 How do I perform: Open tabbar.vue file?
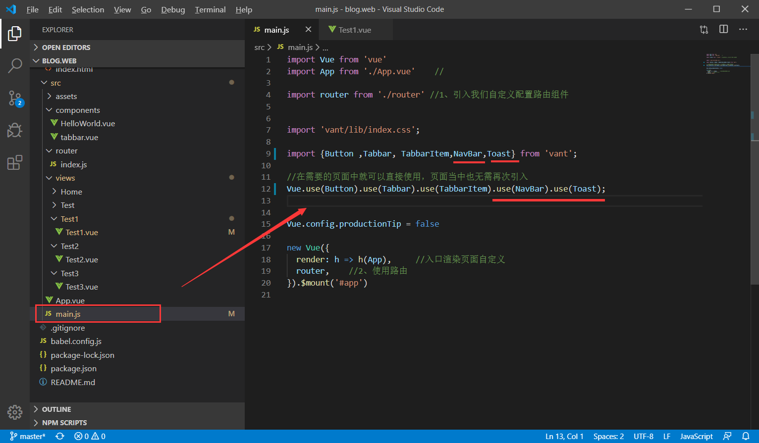coord(137,137)
